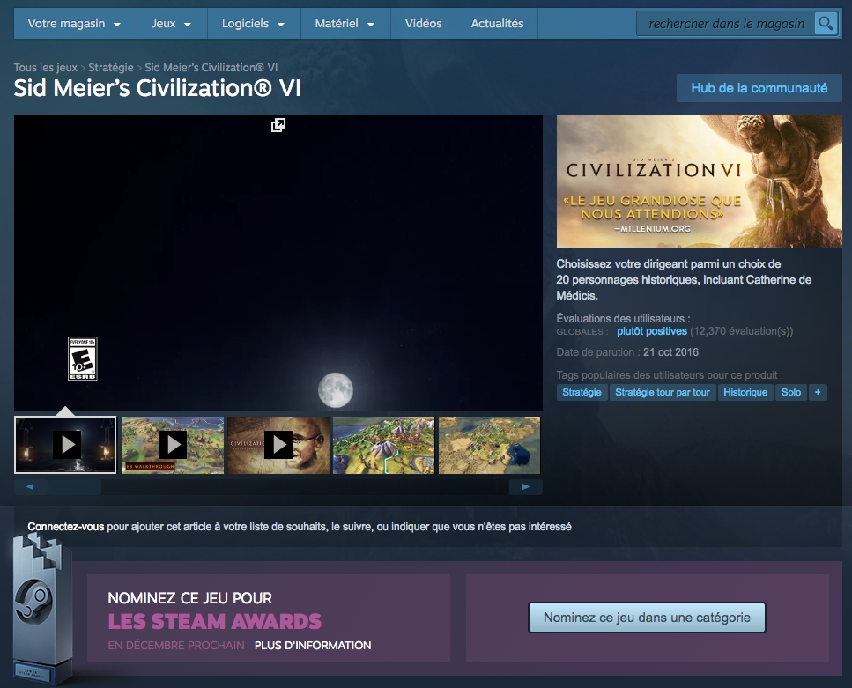Focus the rechercher dans le magasin field
This screenshot has width=852, height=688.
pyautogui.click(x=726, y=24)
